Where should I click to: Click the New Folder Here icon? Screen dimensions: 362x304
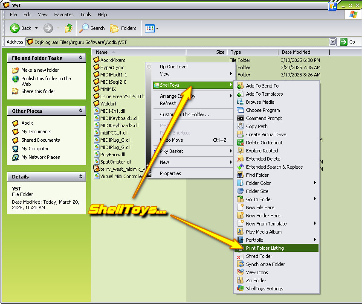pyautogui.click(x=240, y=216)
